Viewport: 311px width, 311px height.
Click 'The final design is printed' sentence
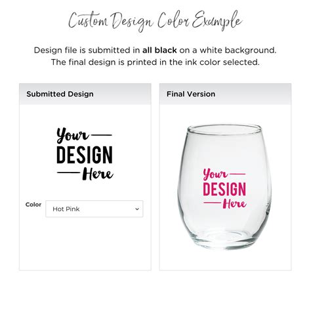[x=155, y=62]
